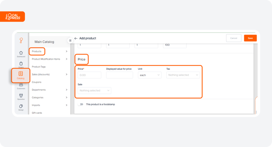Click the Displayed value for price field
The image size is (272, 147).
(x=119, y=75)
